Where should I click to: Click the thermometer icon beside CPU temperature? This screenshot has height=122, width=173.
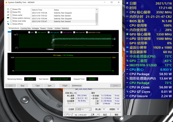(x=127, y=57)
